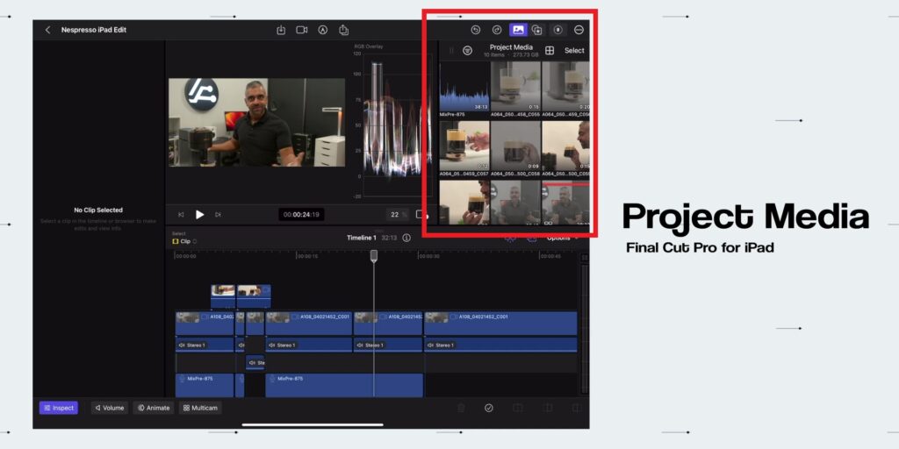The image size is (899, 449).
Task: Tap the trim start icon in bottom toolbar
Action: [x=548, y=408]
